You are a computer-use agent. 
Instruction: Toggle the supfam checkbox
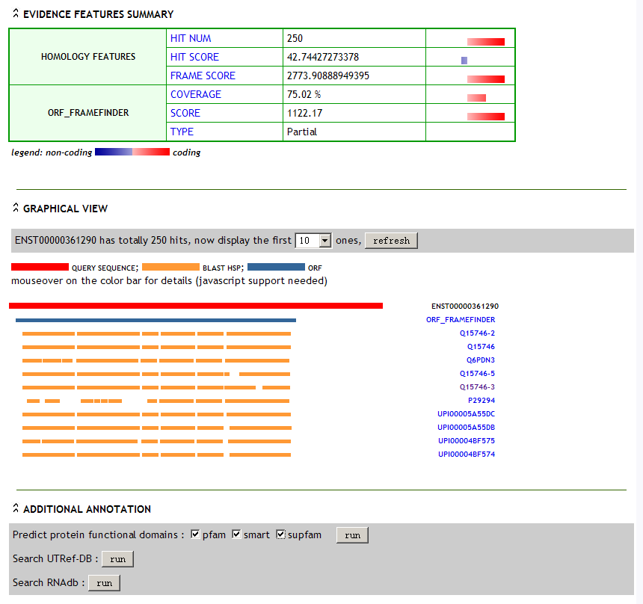[281, 534]
